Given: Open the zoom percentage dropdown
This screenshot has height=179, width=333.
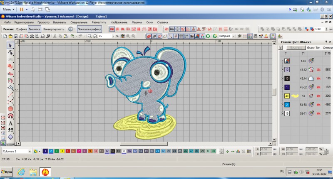Looking at the screenshot, I should [113, 36].
